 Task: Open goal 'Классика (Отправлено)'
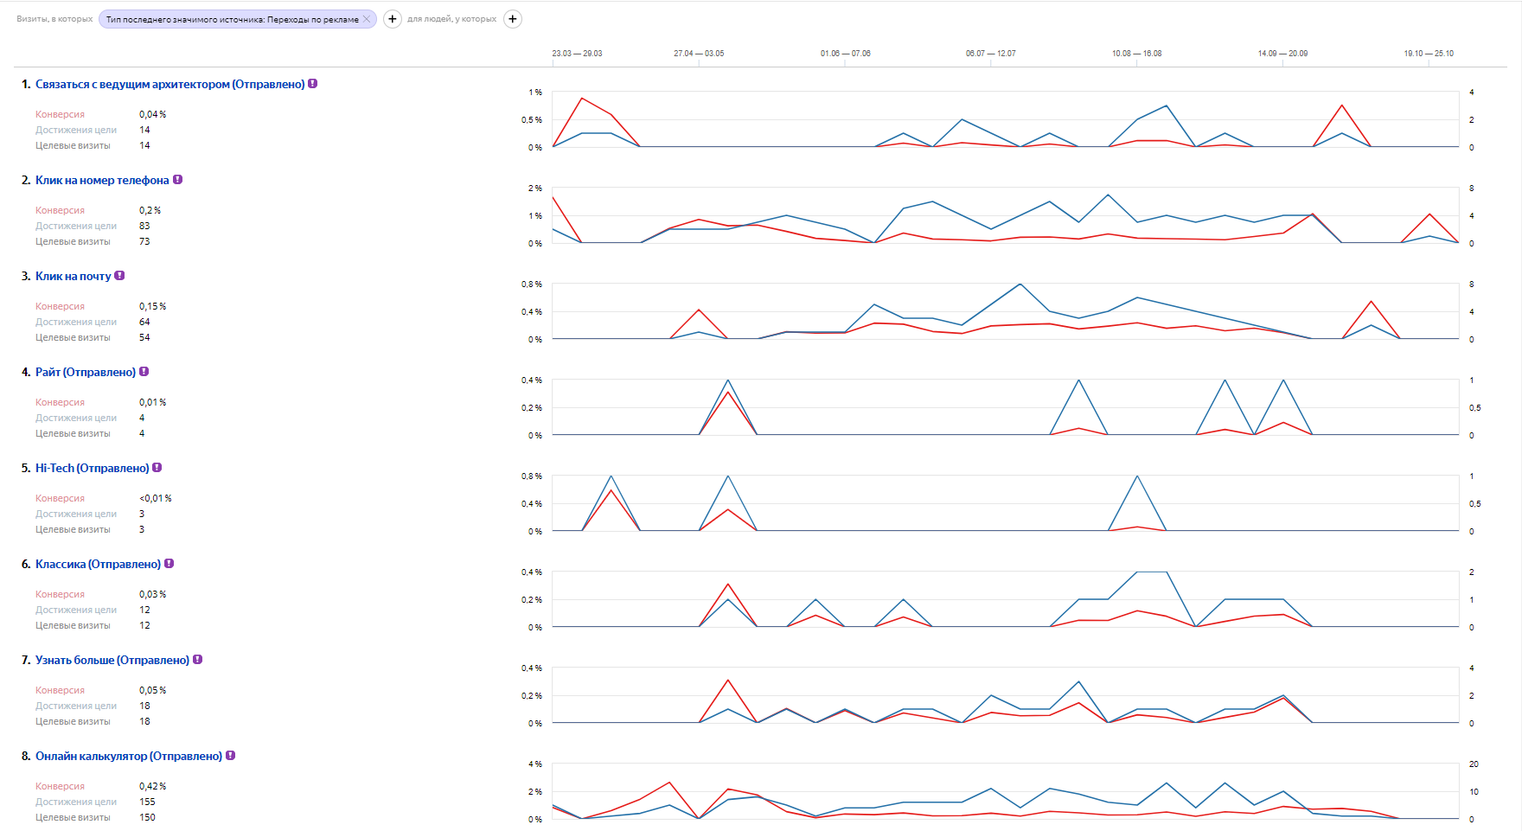(x=98, y=564)
